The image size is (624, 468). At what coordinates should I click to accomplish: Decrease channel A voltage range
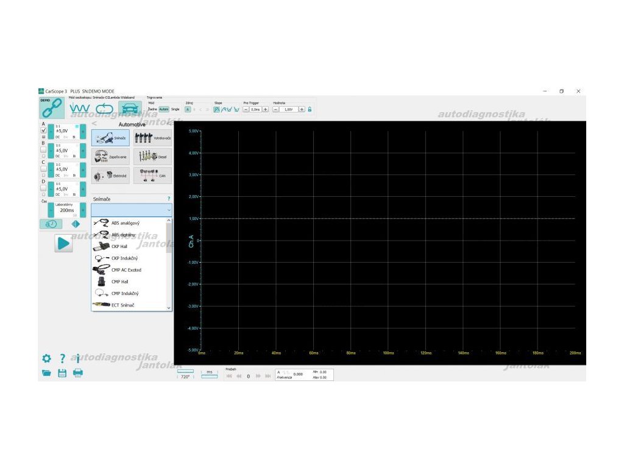pos(51,132)
